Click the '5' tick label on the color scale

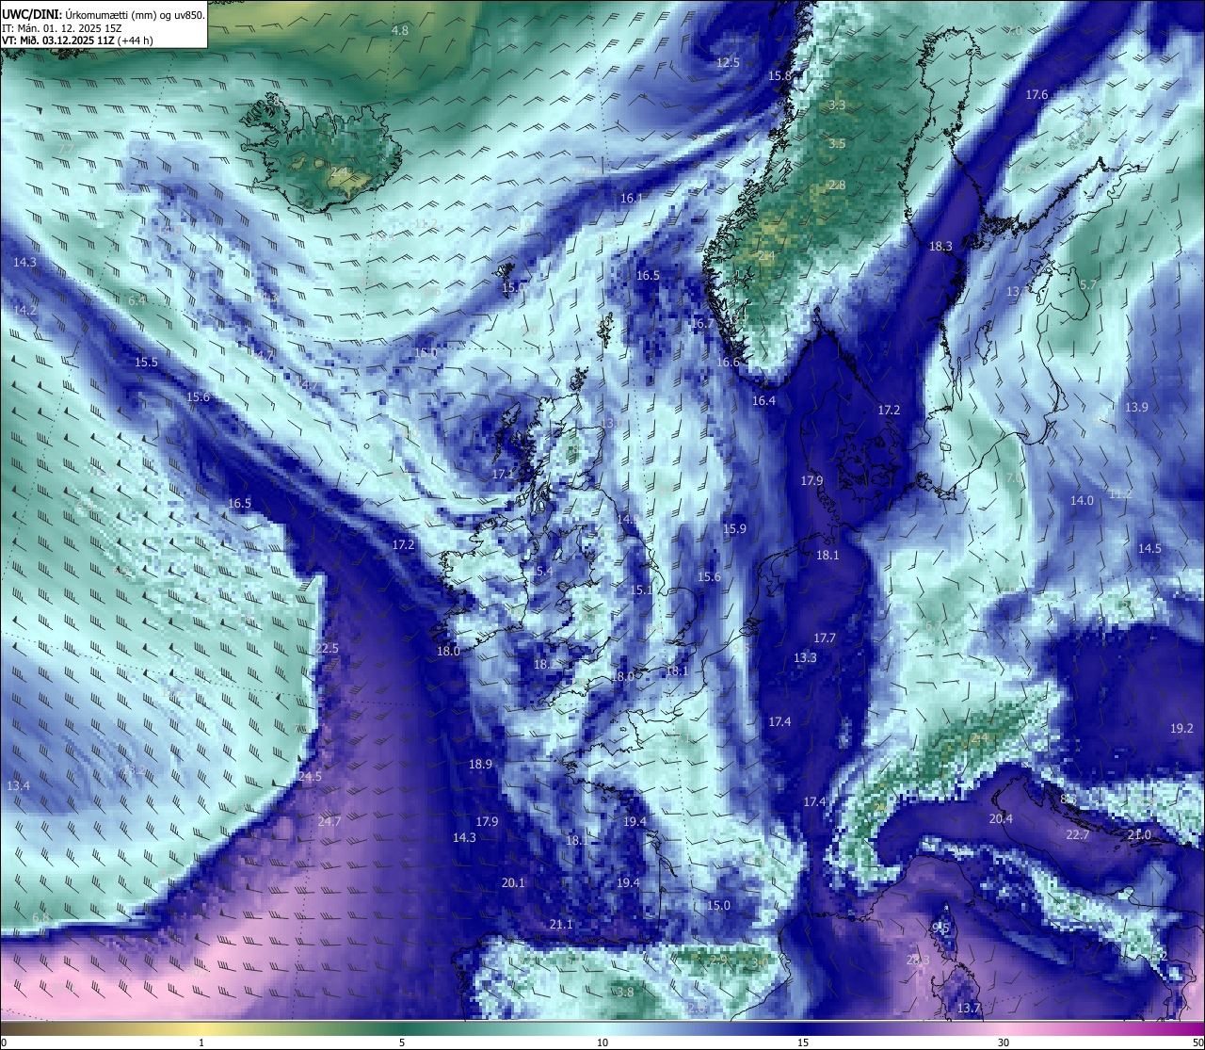(402, 1042)
